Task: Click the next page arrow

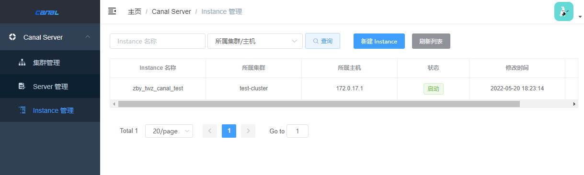Action: click(x=248, y=131)
